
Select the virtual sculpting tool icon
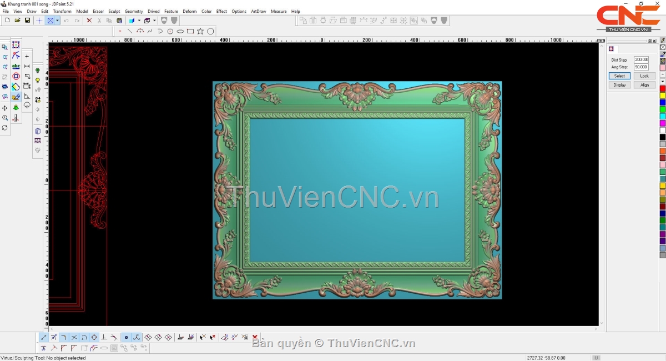pyautogui.click(x=16, y=97)
